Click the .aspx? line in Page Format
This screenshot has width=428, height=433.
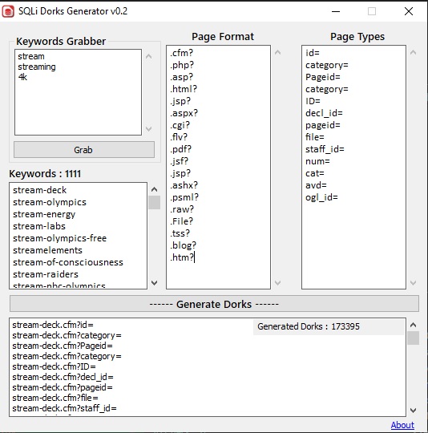pyautogui.click(x=184, y=113)
